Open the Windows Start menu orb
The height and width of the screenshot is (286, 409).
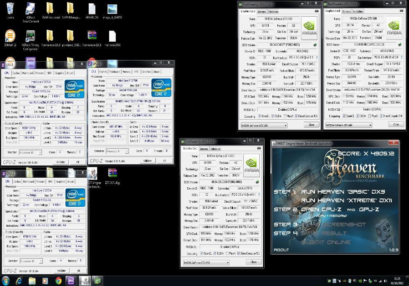(5, 281)
